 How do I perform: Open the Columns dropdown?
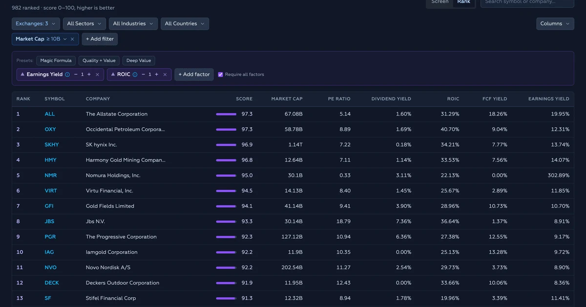555,23
